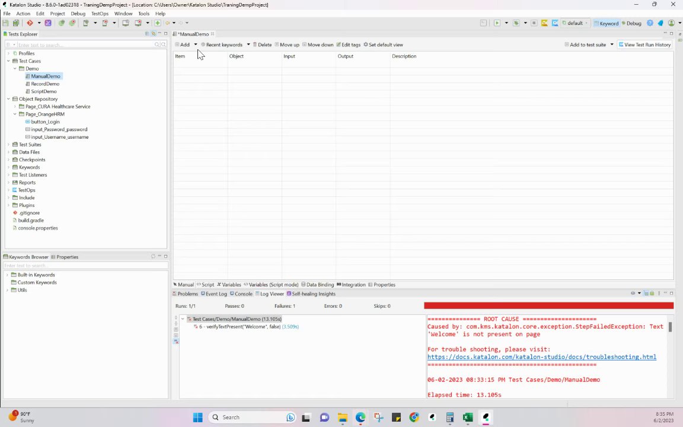Click the Record Mobile toolbar icon
The height and width of the screenshot is (427, 683).
click(x=105, y=23)
